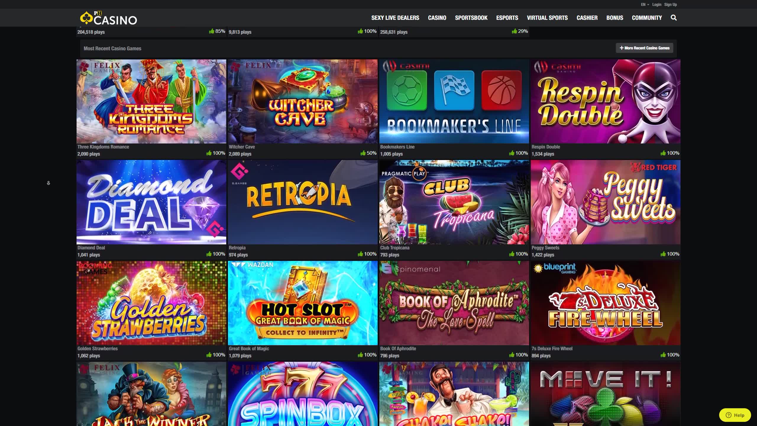Click the PH Casino logo
This screenshot has height=426, width=757.
tap(109, 18)
